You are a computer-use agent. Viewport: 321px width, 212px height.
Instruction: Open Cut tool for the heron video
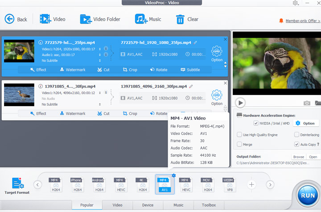click(x=103, y=113)
